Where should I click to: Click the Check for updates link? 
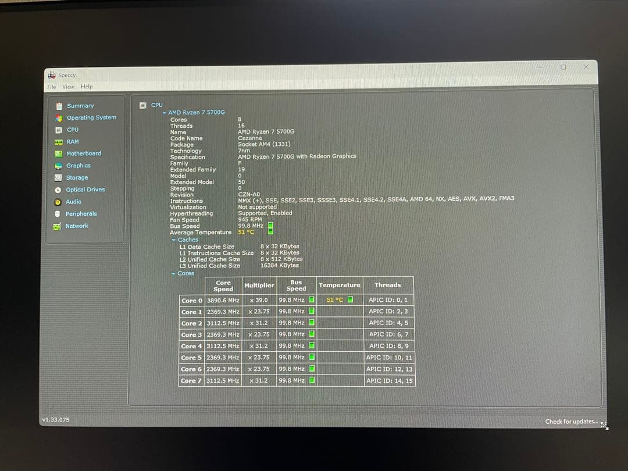(x=570, y=422)
